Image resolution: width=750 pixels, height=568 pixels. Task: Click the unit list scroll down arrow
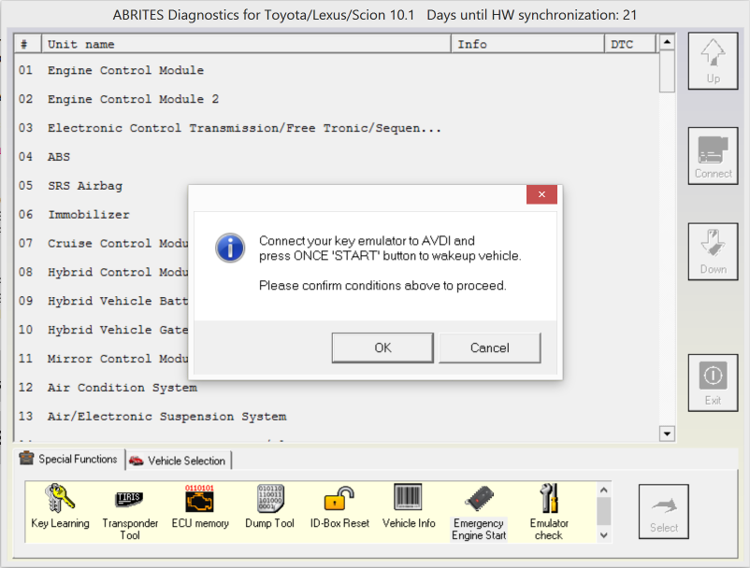667,433
